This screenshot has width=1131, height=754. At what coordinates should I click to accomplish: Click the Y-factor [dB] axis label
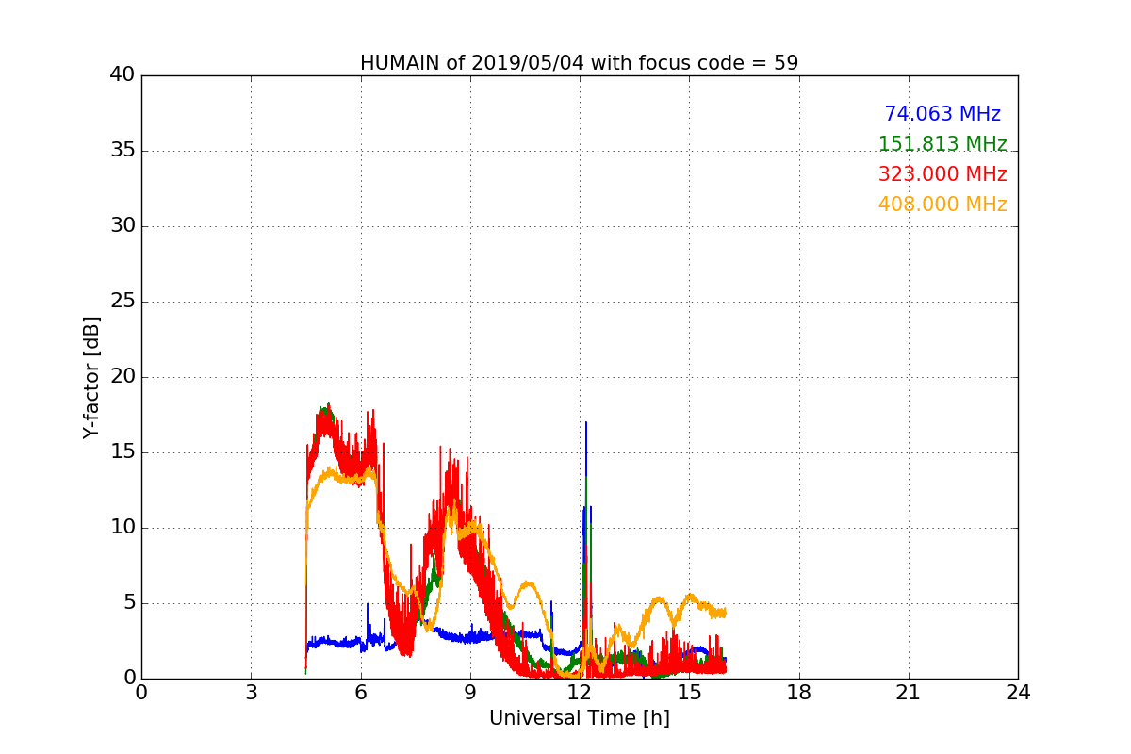tap(90, 377)
